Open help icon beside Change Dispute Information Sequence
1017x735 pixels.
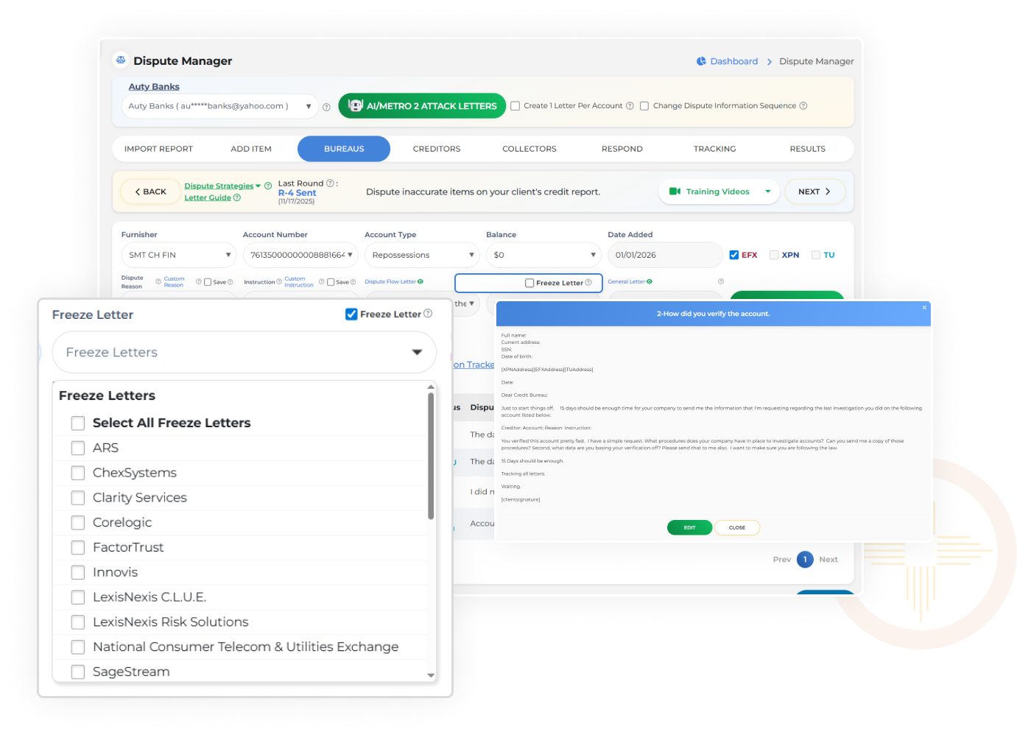point(803,106)
